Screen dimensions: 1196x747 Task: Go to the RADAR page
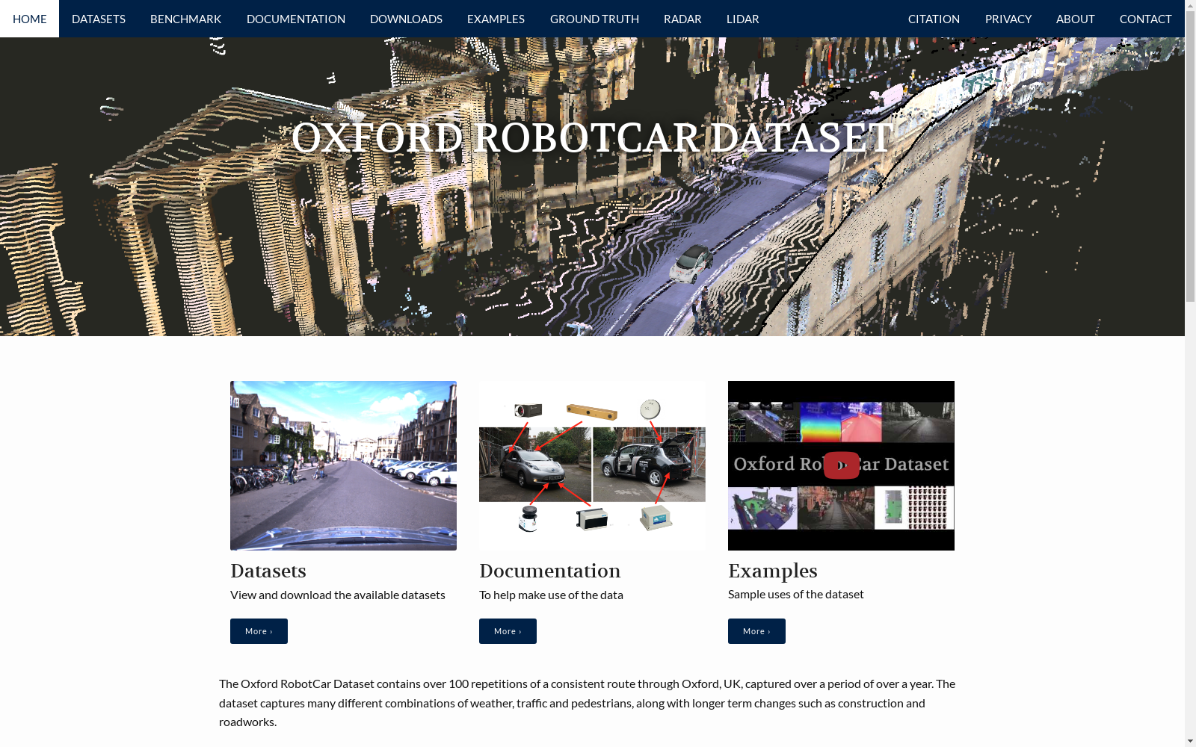682,19
